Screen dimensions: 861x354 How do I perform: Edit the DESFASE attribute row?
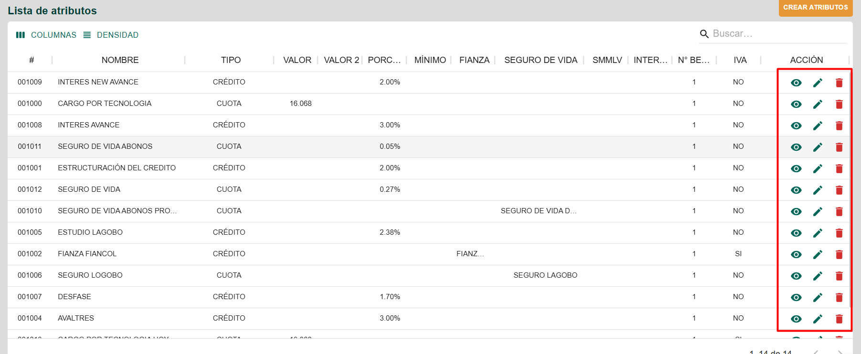818,298
